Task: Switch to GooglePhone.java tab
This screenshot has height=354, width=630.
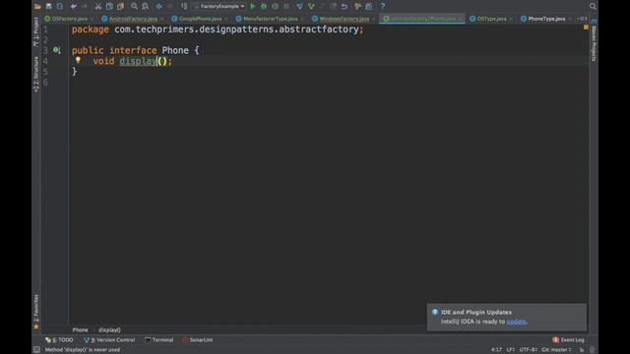Action: pyautogui.click(x=200, y=19)
